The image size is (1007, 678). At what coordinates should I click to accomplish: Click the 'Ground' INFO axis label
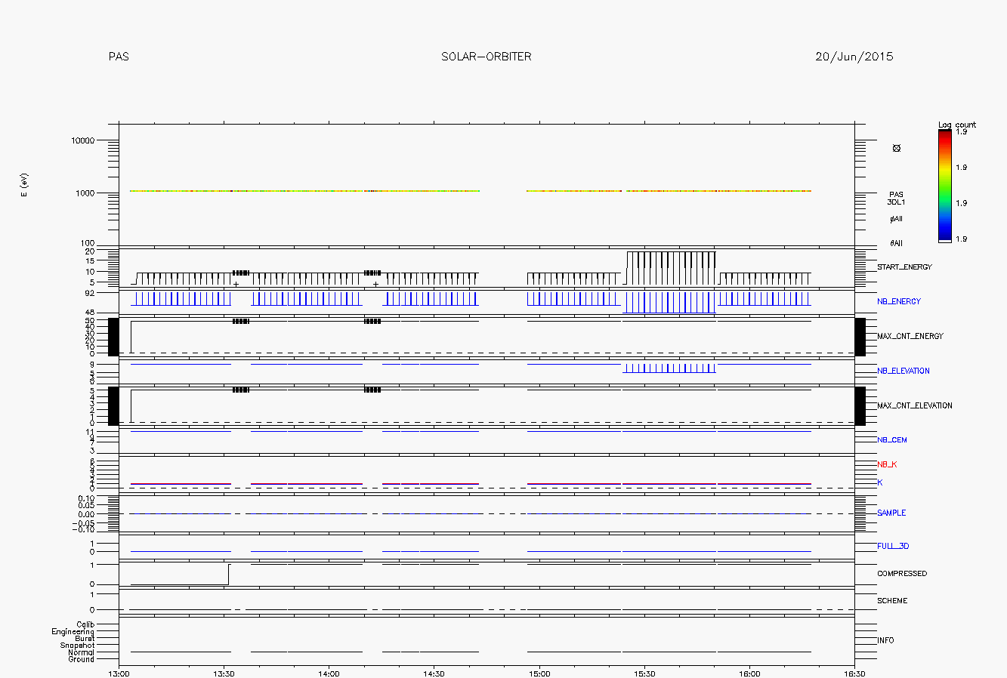point(82,659)
